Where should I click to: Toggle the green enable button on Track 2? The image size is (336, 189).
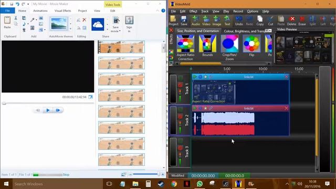click(x=180, y=110)
